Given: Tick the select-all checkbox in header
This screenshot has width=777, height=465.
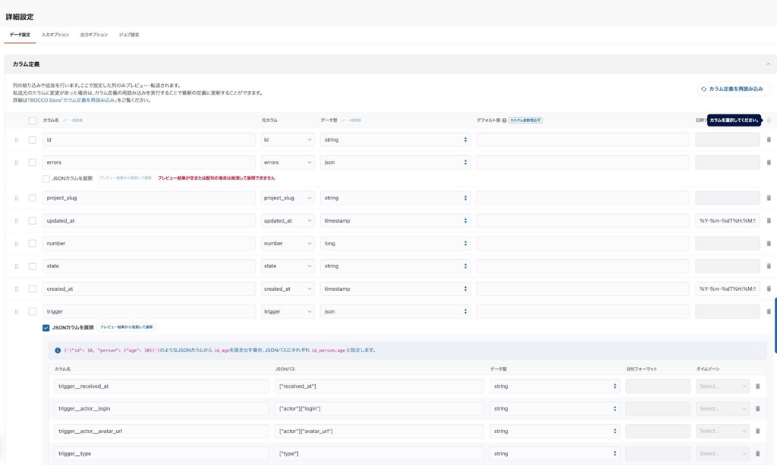Looking at the screenshot, I should pos(32,120).
